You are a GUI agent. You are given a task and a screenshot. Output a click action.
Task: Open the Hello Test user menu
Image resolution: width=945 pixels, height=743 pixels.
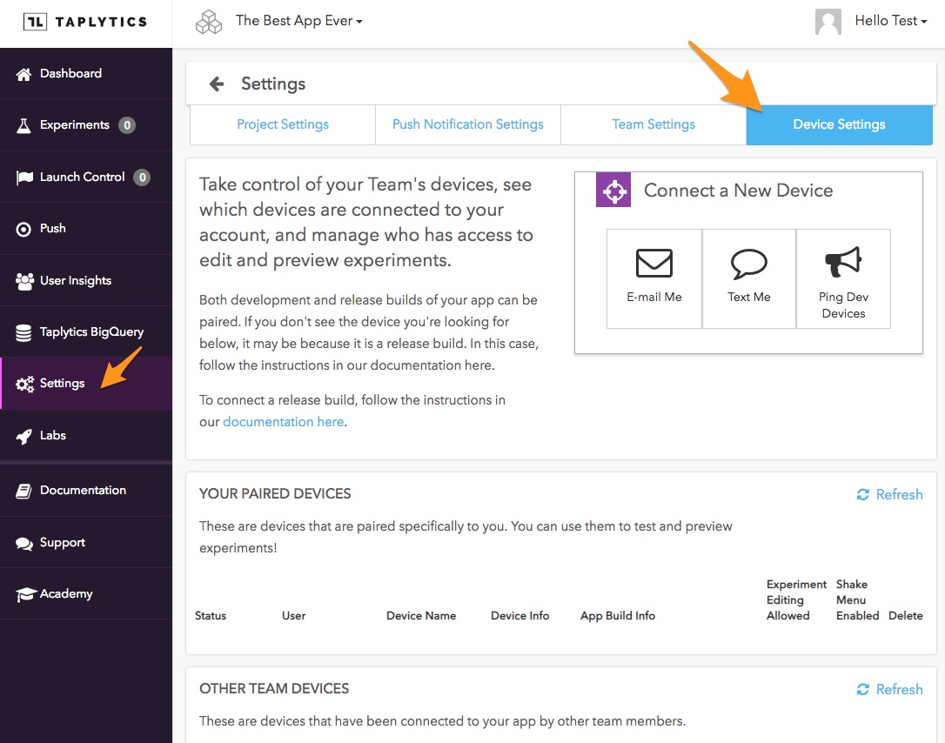pyautogui.click(x=890, y=21)
